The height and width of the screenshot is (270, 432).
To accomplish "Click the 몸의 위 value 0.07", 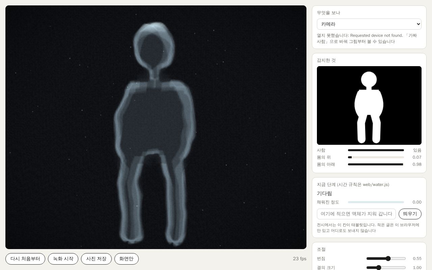I will [417, 157].
